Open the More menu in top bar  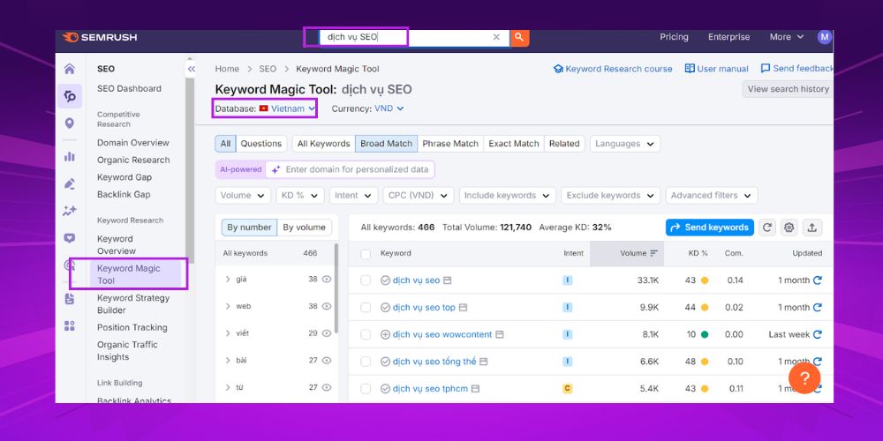coord(787,37)
